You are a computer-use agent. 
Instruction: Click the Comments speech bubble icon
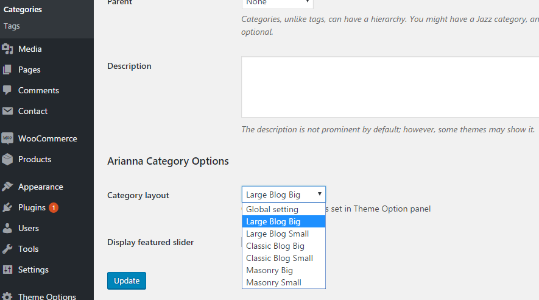pos(7,90)
